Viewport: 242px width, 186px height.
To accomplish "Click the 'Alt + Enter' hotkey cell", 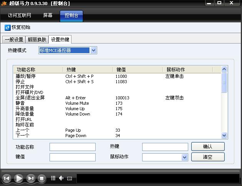I will coord(76,98).
